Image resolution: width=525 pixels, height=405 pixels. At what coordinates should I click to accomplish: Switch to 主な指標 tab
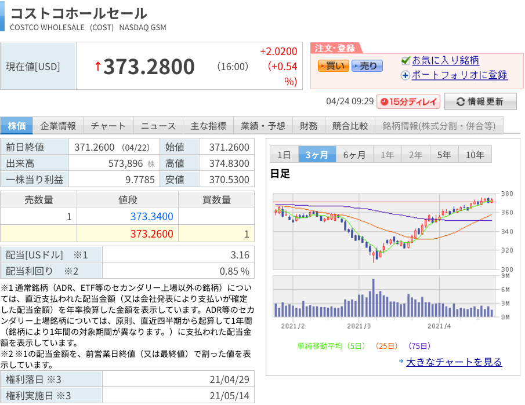(208, 125)
